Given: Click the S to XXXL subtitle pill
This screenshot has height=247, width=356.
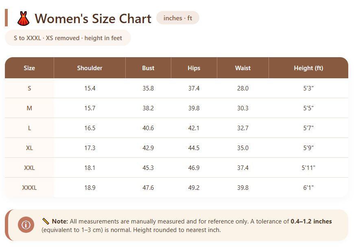Looking at the screenshot, I should pos(68,38).
